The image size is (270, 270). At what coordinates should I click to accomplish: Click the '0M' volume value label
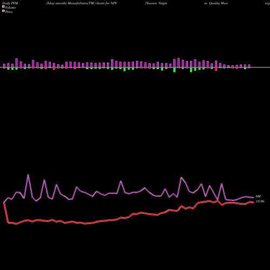(x=258, y=197)
